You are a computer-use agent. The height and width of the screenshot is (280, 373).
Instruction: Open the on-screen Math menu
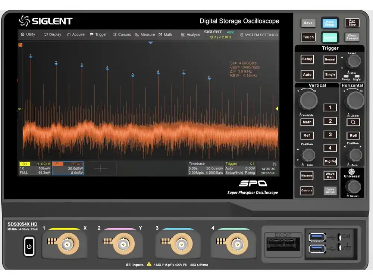coord(165,34)
